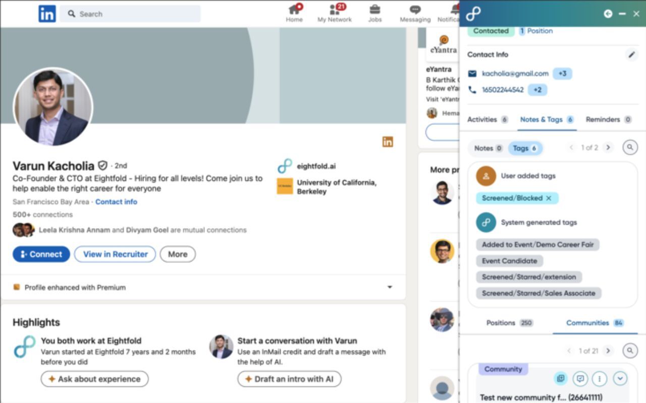Open the 1 Position link
646x403 pixels.
[x=536, y=31]
